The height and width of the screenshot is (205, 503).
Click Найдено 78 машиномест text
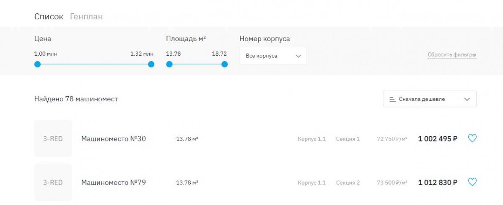tap(76, 99)
